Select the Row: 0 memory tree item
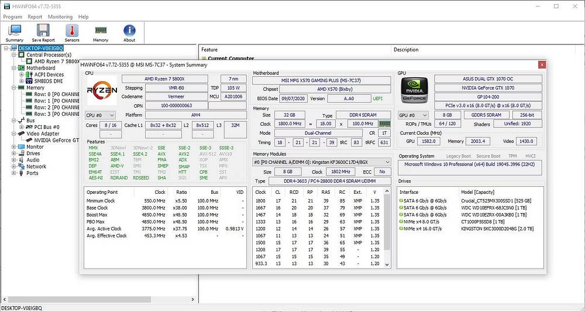This screenshot has height=312, width=585. [57, 94]
